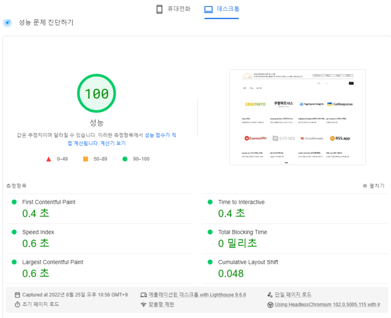Click the Chrome icon beside HeadlessChromium
Viewport: 391px width, 318px height.
(x=270, y=305)
